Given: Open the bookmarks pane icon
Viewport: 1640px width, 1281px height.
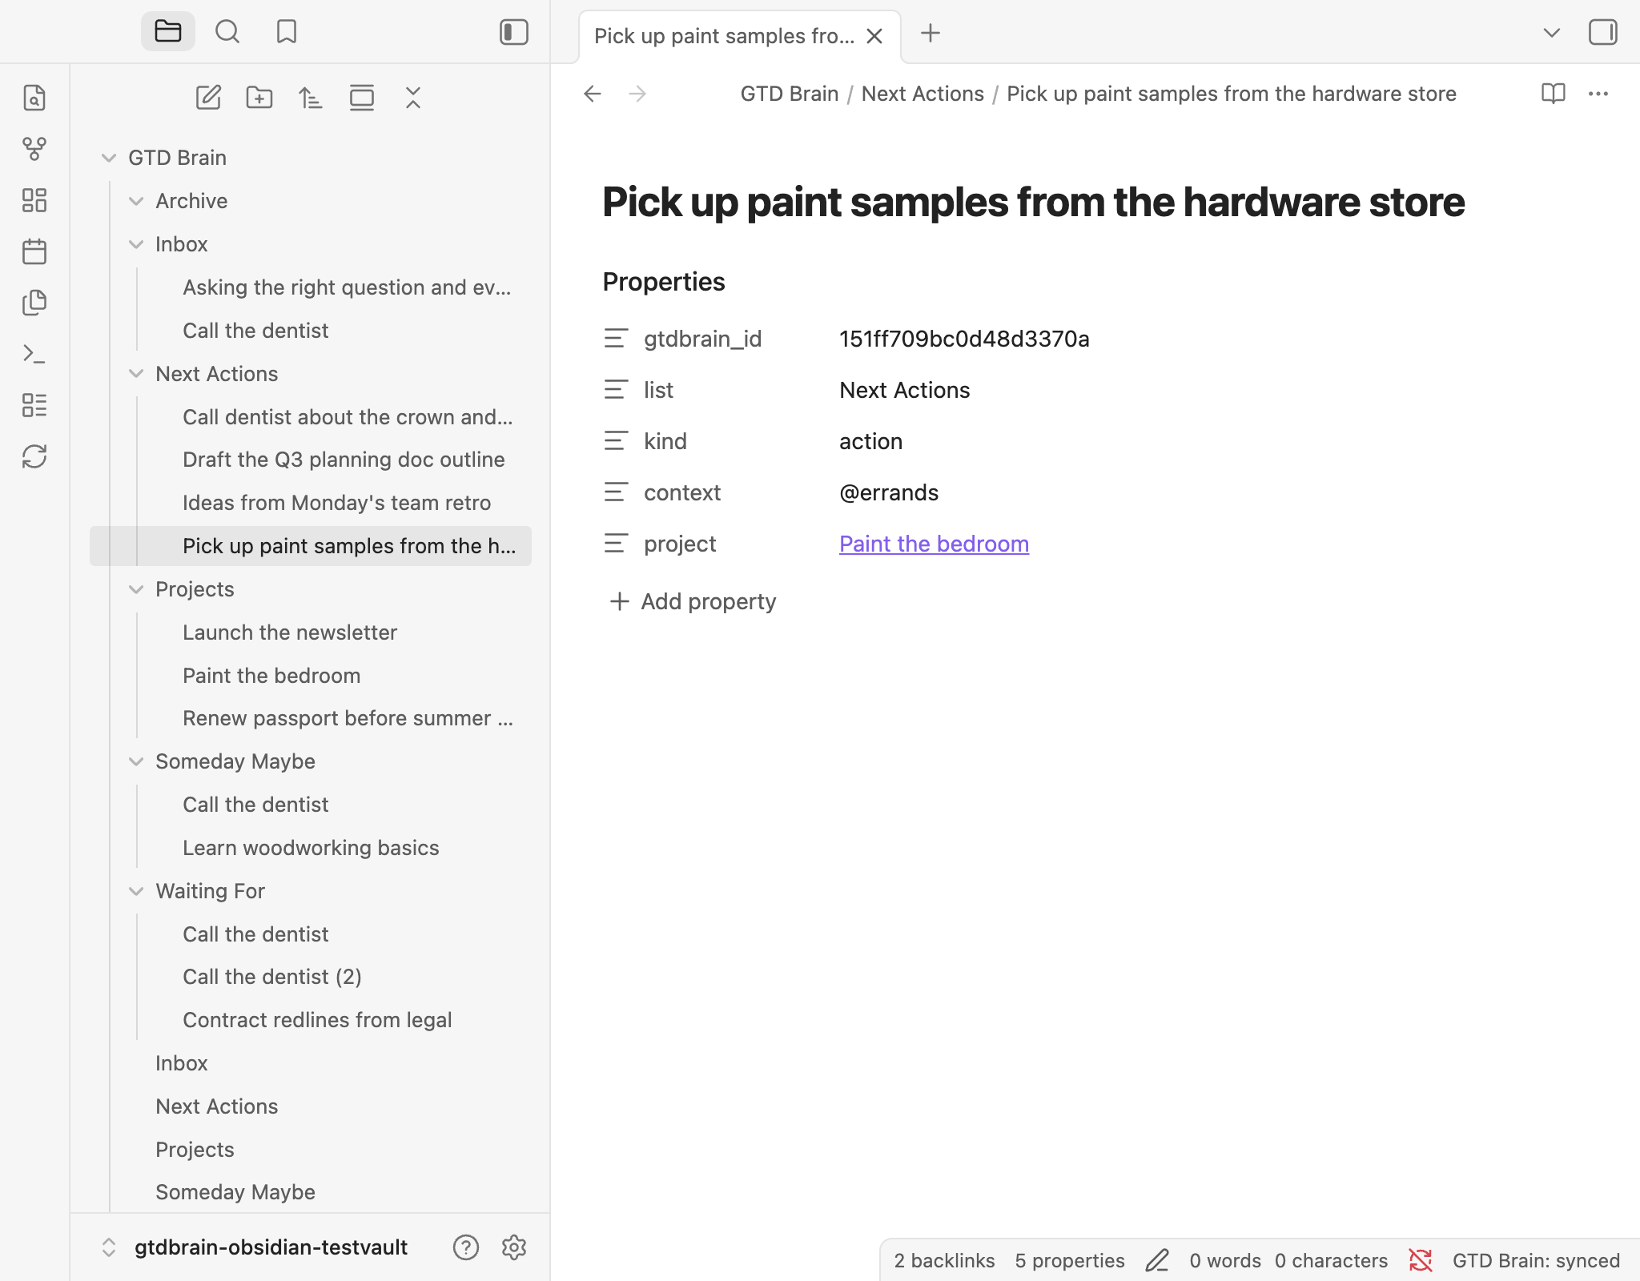Looking at the screenshot, I should pyautogui.click(x=287, y=32).
